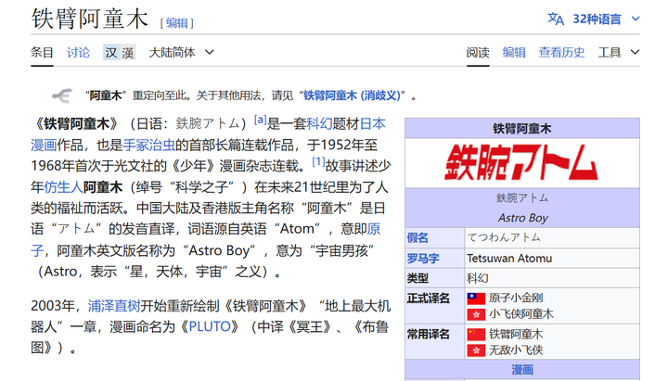Screen dimensions: 668x381
Task: Click the Hong Kong flag beside 无敌小飞侠
Action: (x=476, y=349)
